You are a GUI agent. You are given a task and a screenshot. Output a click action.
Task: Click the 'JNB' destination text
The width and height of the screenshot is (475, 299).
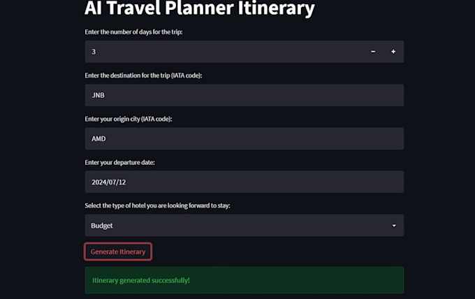click(x=98, y=95)
